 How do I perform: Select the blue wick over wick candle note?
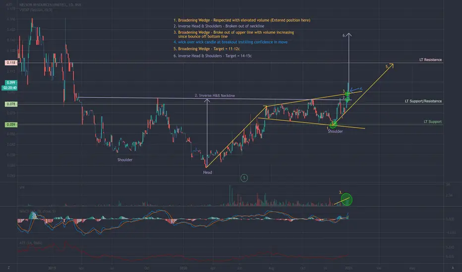coord(231,42)
